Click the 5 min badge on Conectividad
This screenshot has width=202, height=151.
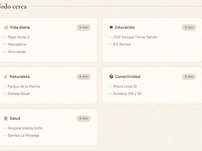[189, 77]
